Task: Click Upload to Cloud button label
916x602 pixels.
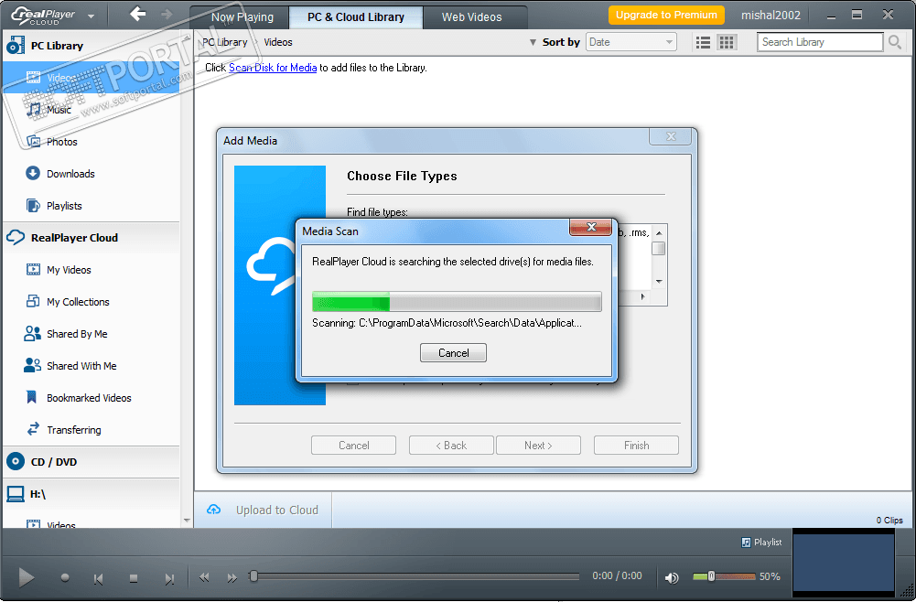Action: pos(277,510)
